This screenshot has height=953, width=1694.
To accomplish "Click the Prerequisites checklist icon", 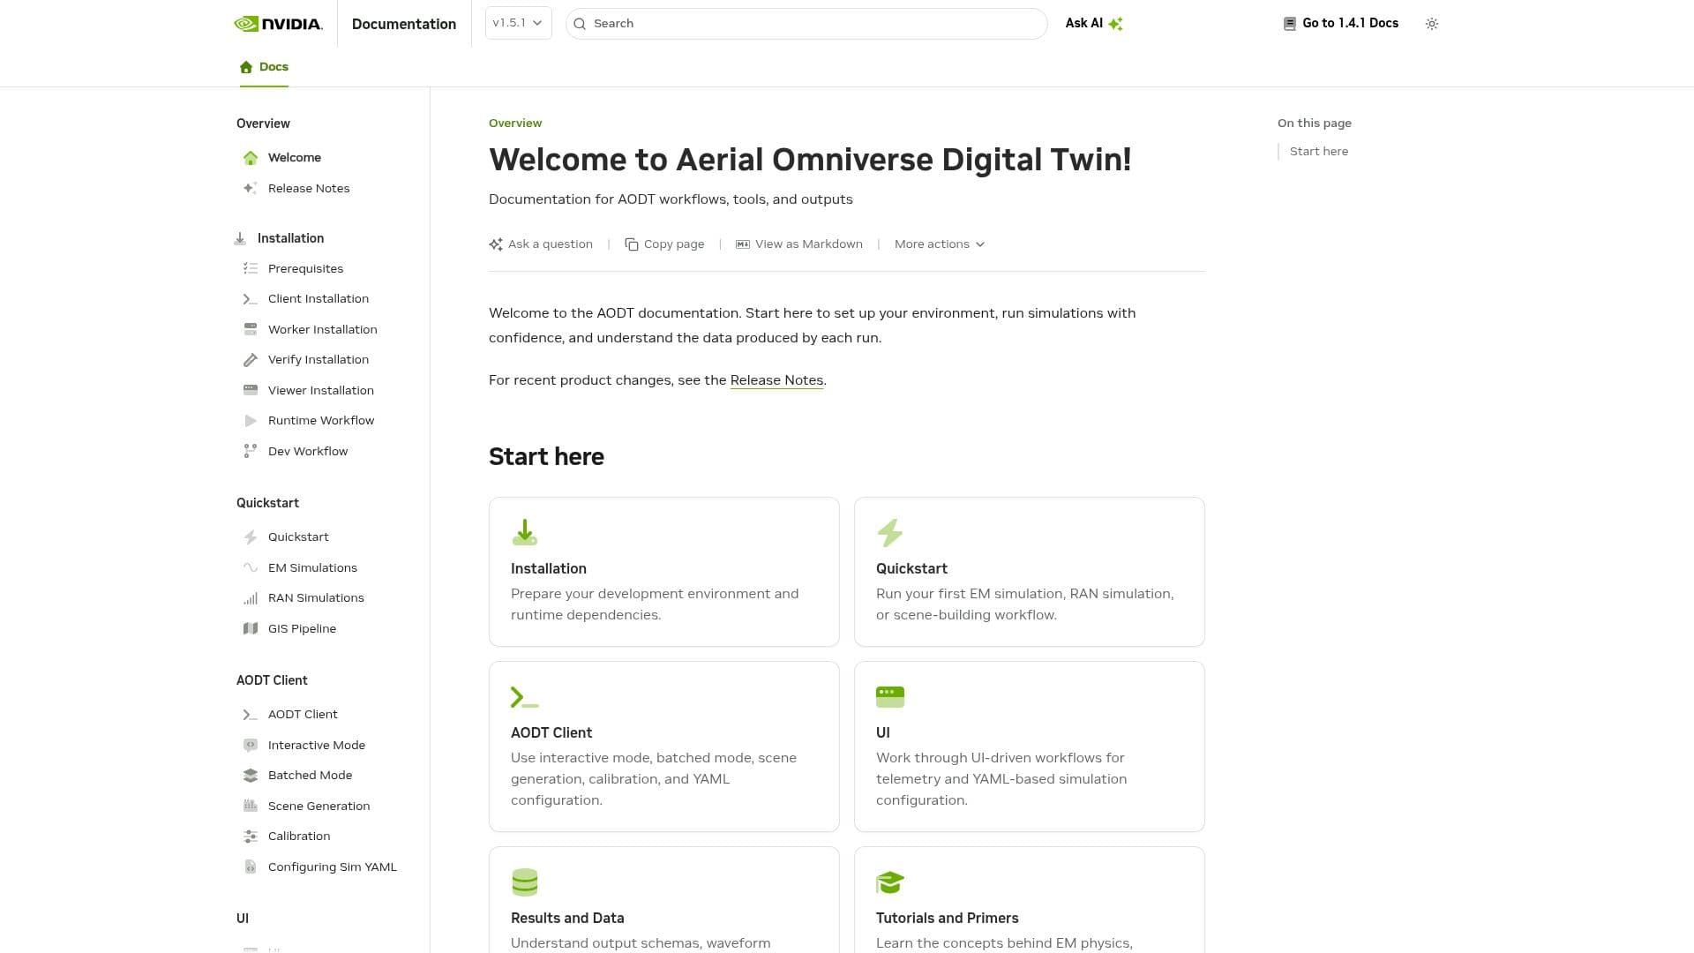I will point(251,268).
